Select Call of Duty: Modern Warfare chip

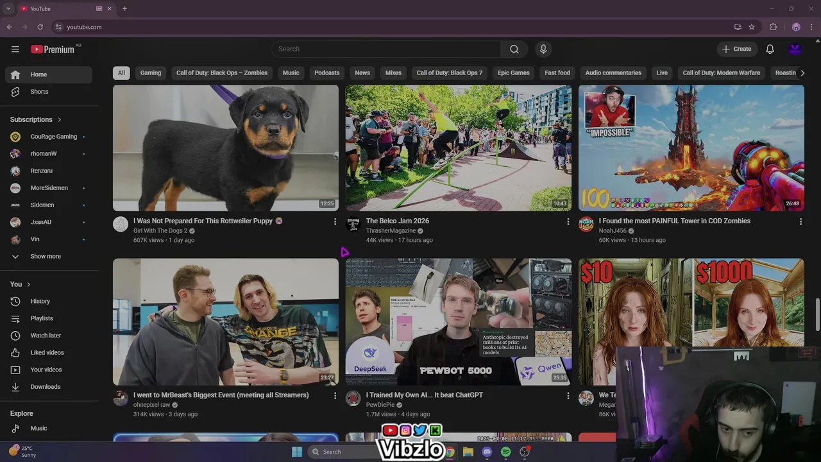(x=722, y=73)
